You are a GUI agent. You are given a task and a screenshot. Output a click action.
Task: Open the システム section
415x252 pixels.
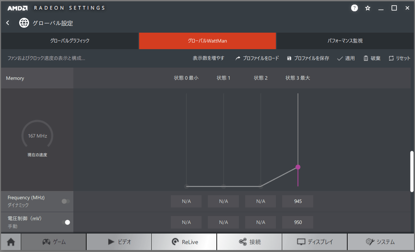380,242
